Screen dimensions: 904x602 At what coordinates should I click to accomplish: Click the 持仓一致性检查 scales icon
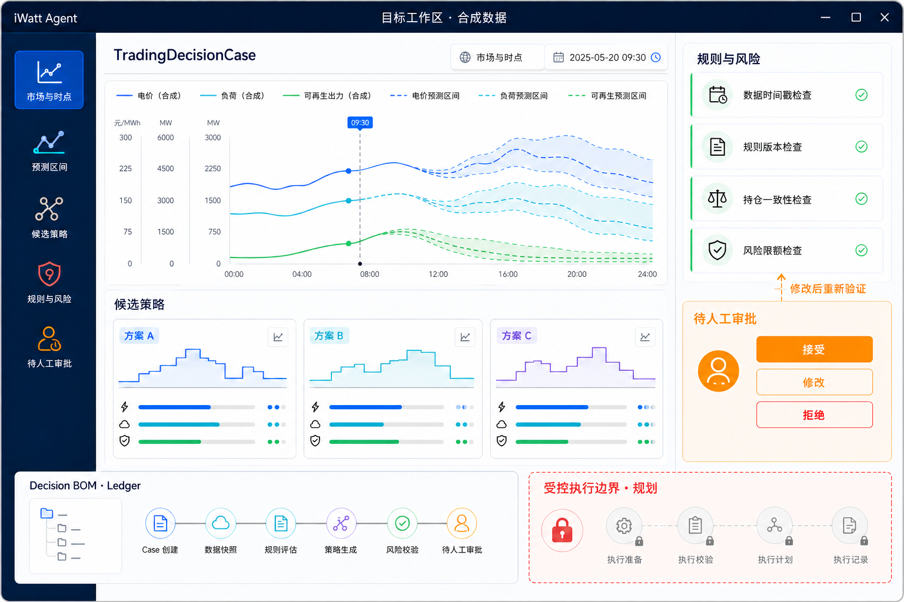point(717,199)
